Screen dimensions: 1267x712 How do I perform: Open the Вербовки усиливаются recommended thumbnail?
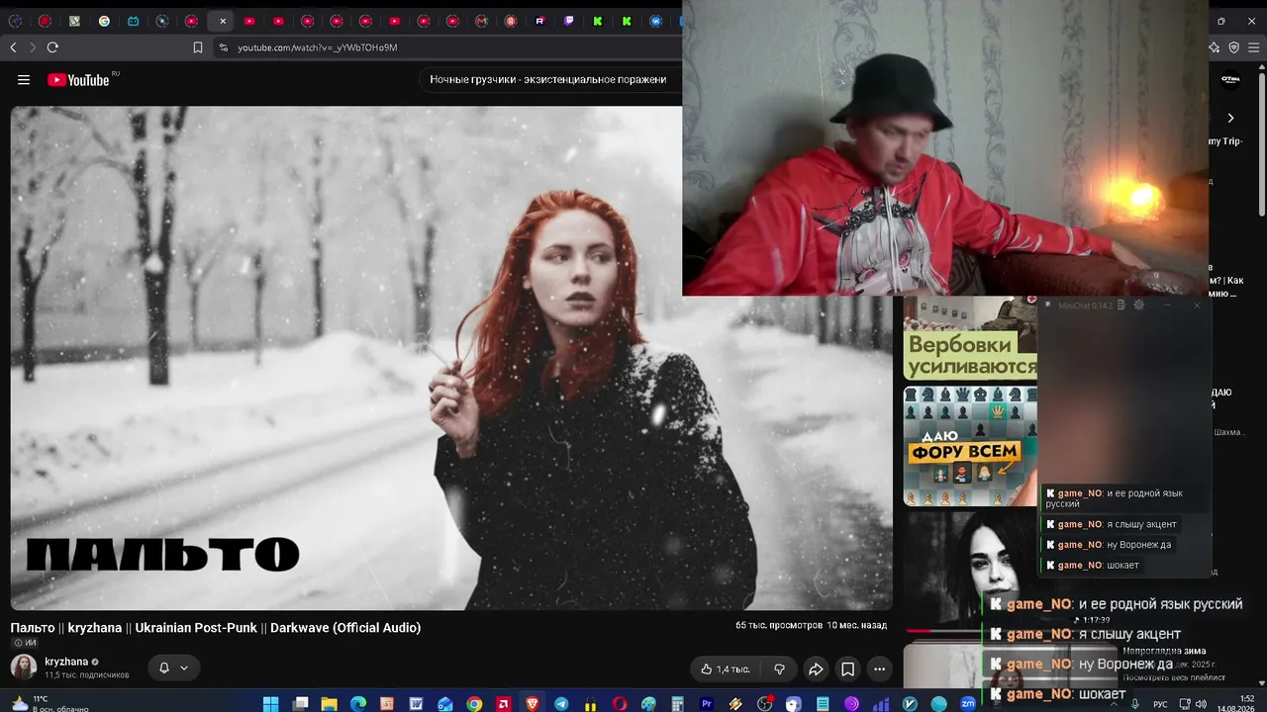point(970,338)
